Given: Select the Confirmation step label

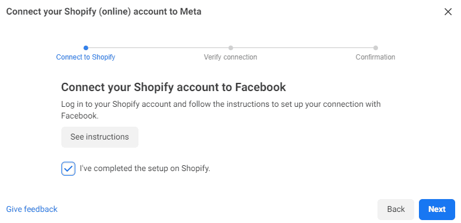Looking at the screenshot, I should 376,57.
